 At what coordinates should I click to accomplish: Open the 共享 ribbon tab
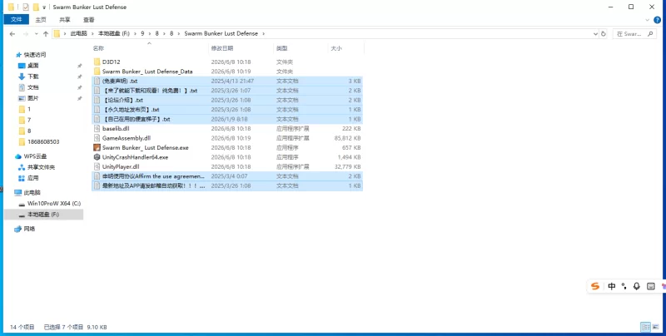coord(65,19)
